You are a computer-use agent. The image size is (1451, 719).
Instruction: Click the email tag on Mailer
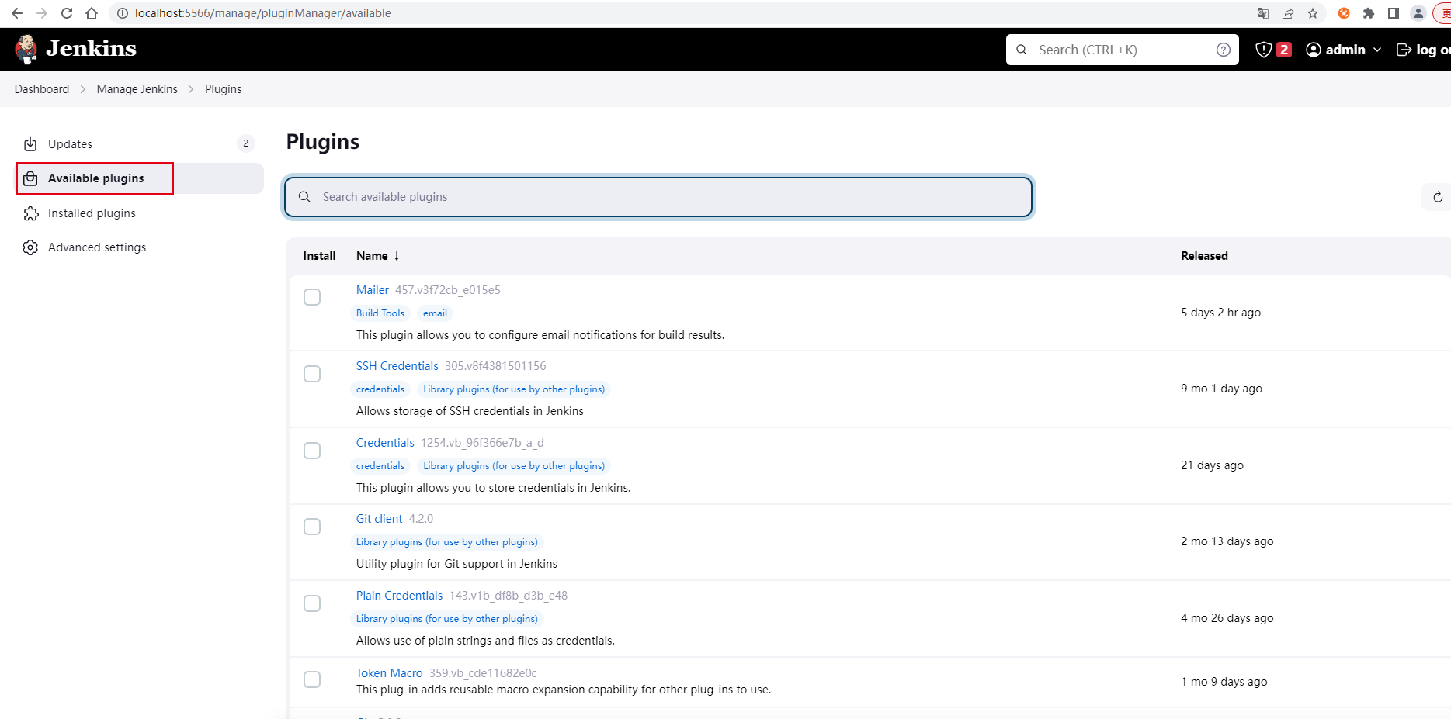[x=435, y=313]
